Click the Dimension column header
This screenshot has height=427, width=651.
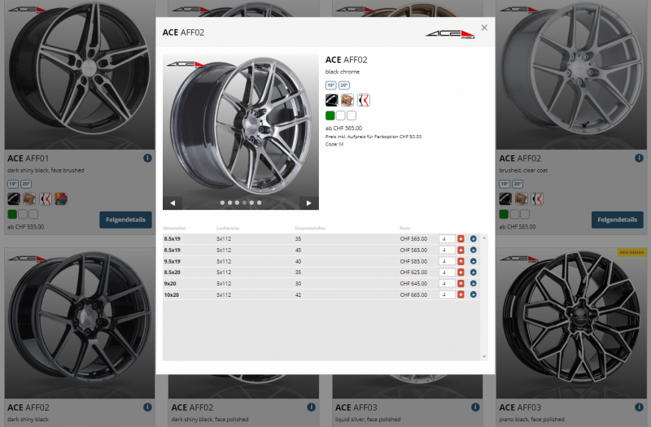pyautogui.click(x=174, y=229)
